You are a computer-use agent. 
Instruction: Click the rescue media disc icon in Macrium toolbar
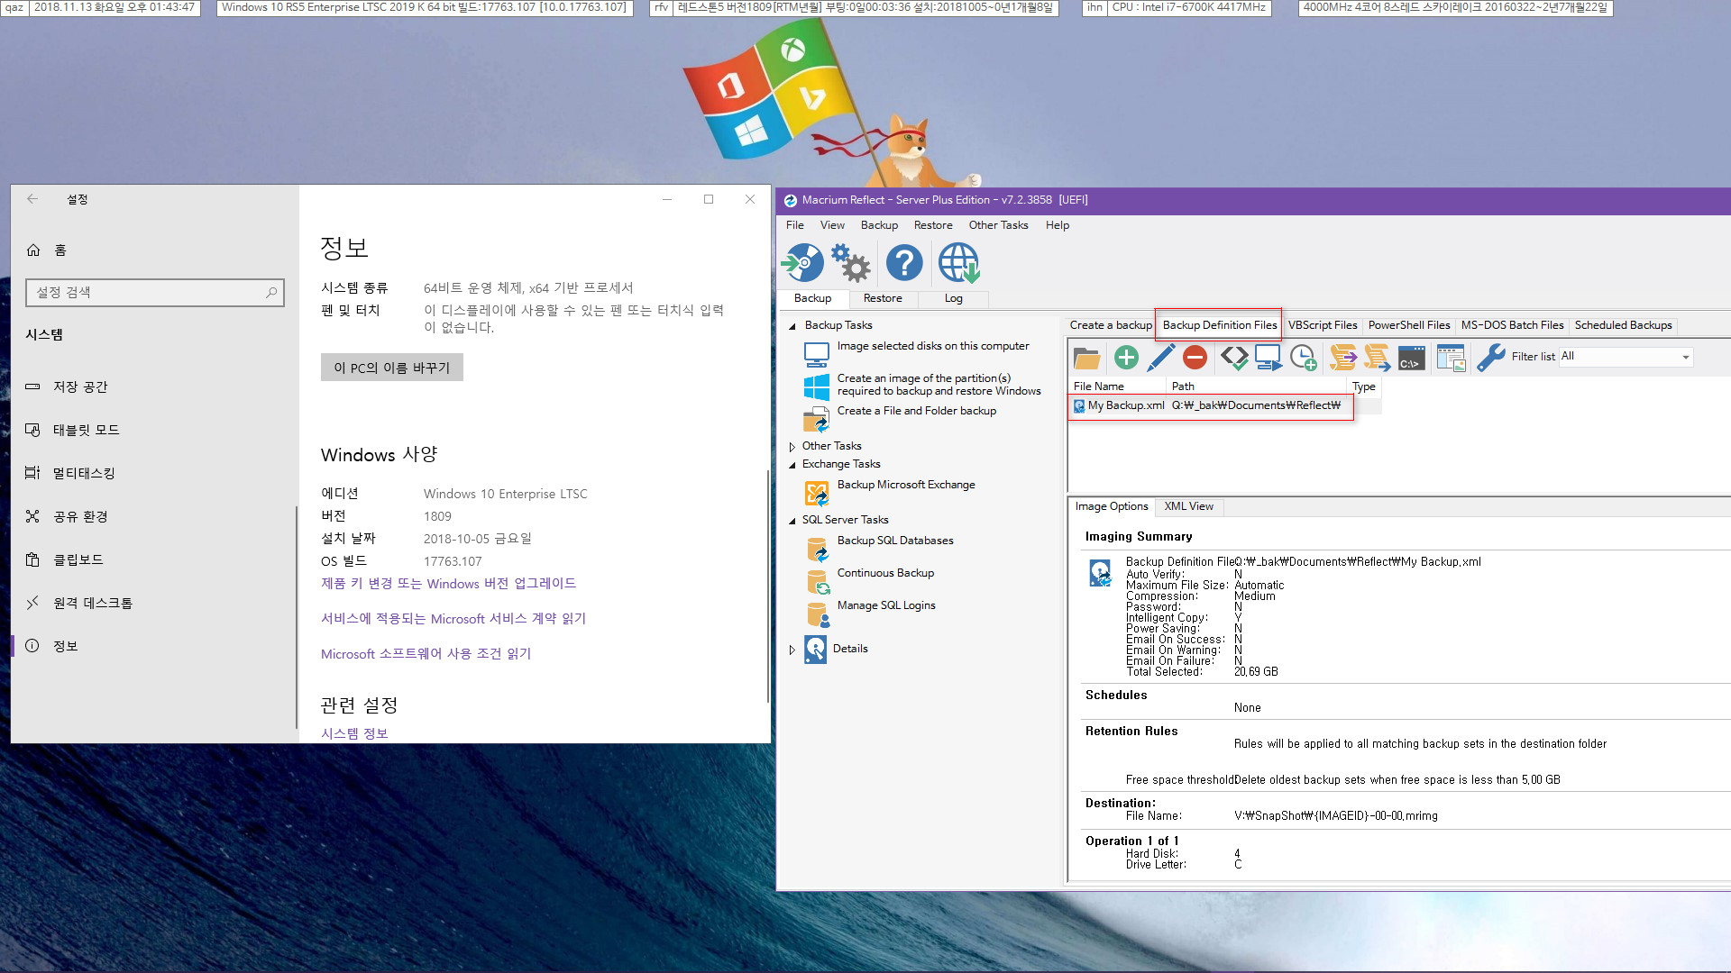click(x=802, y=263)
